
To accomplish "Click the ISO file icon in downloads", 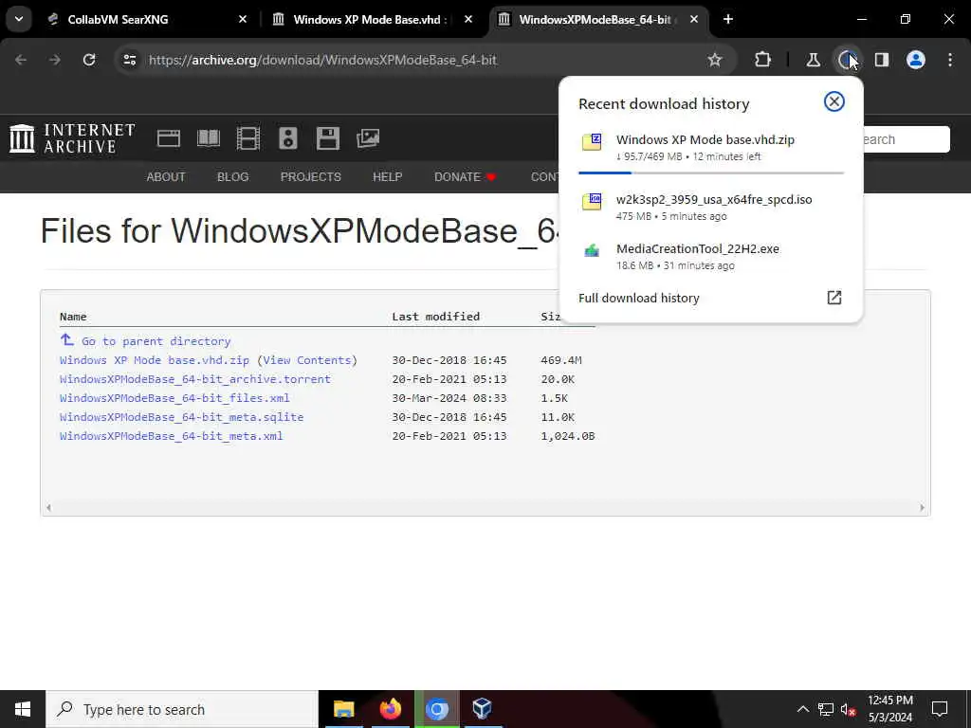I will (x=592, y=201).
